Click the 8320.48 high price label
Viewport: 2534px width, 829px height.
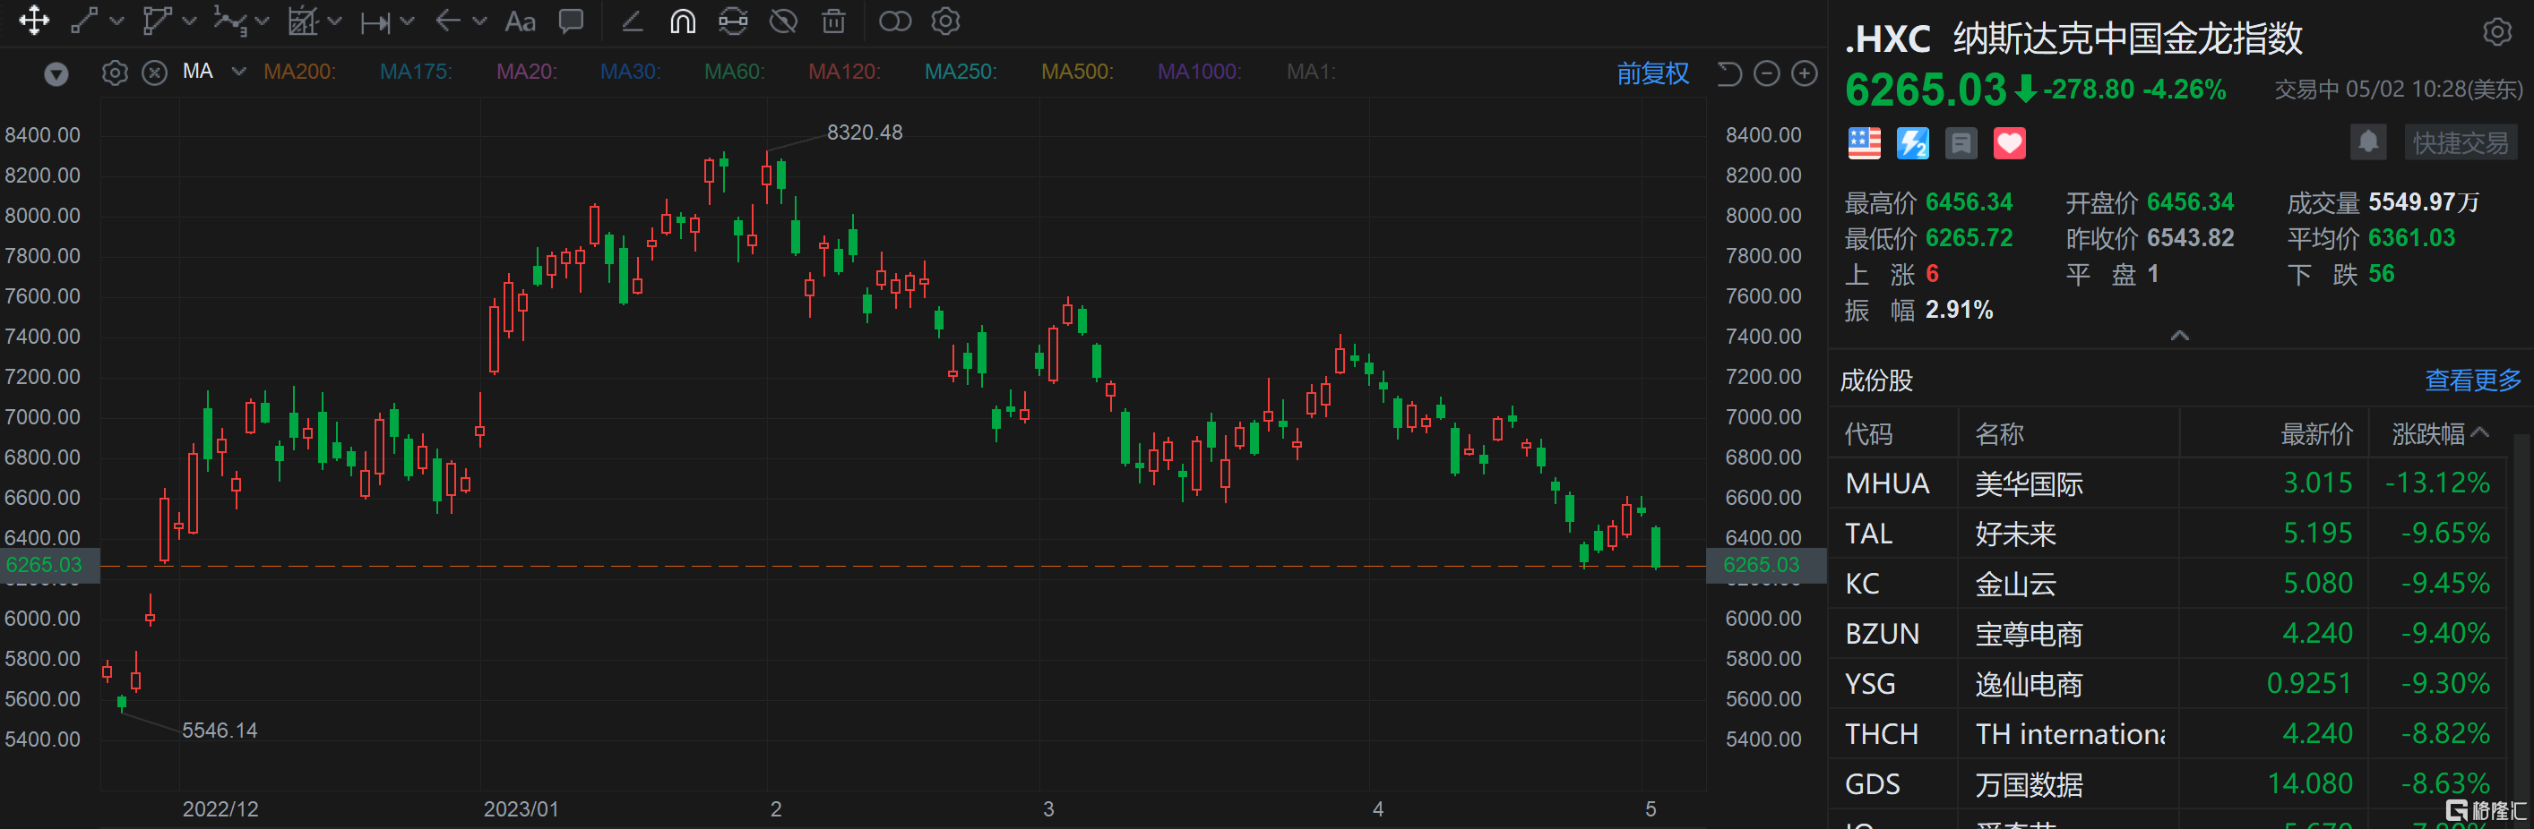[864, 132]
